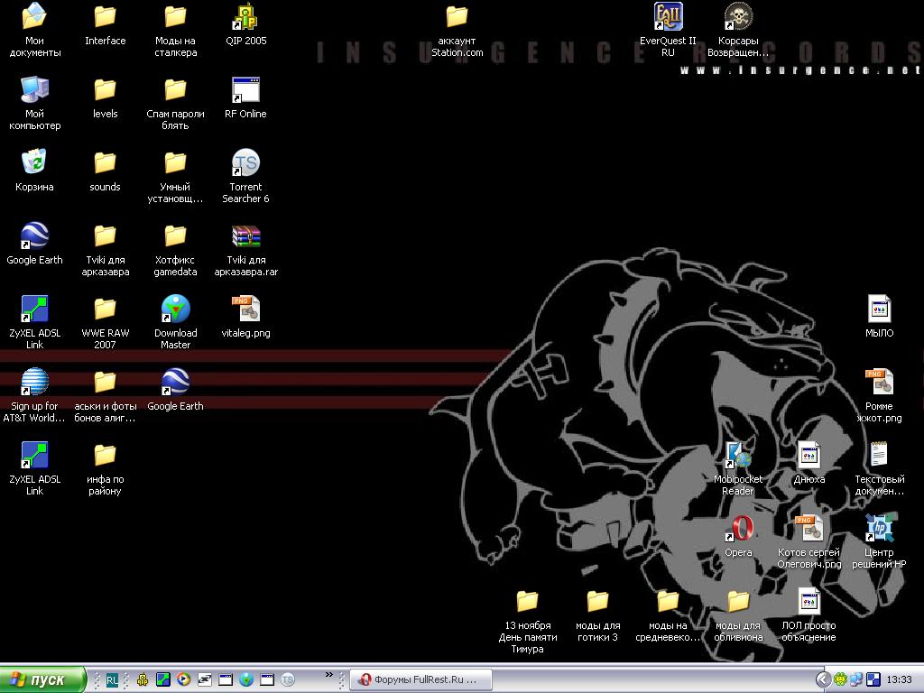Select the Tviki для арказавра.rar archive
924x693 pixels.
point(245,237)
